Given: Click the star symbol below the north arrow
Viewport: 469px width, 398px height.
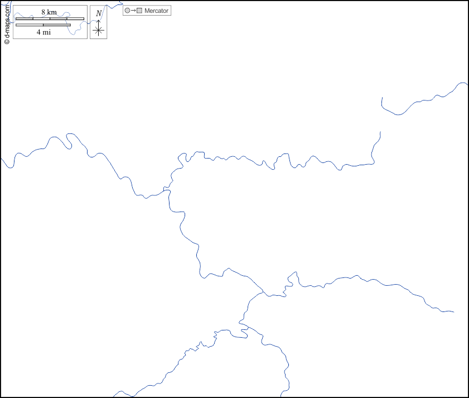Looking at the screenshot, I should (x=98, y=31).
